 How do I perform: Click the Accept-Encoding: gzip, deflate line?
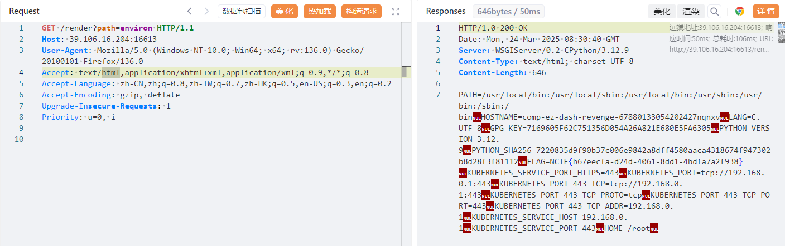111,95
